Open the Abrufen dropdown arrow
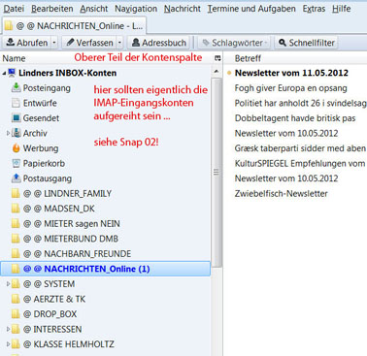Image resolution: width=367 pixels, height=356 pixels. [54, 43]
